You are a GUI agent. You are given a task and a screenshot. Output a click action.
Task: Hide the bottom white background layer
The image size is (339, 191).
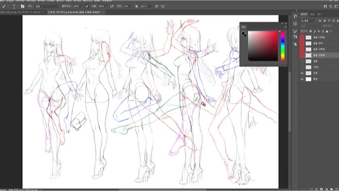(x=302, y=80)
